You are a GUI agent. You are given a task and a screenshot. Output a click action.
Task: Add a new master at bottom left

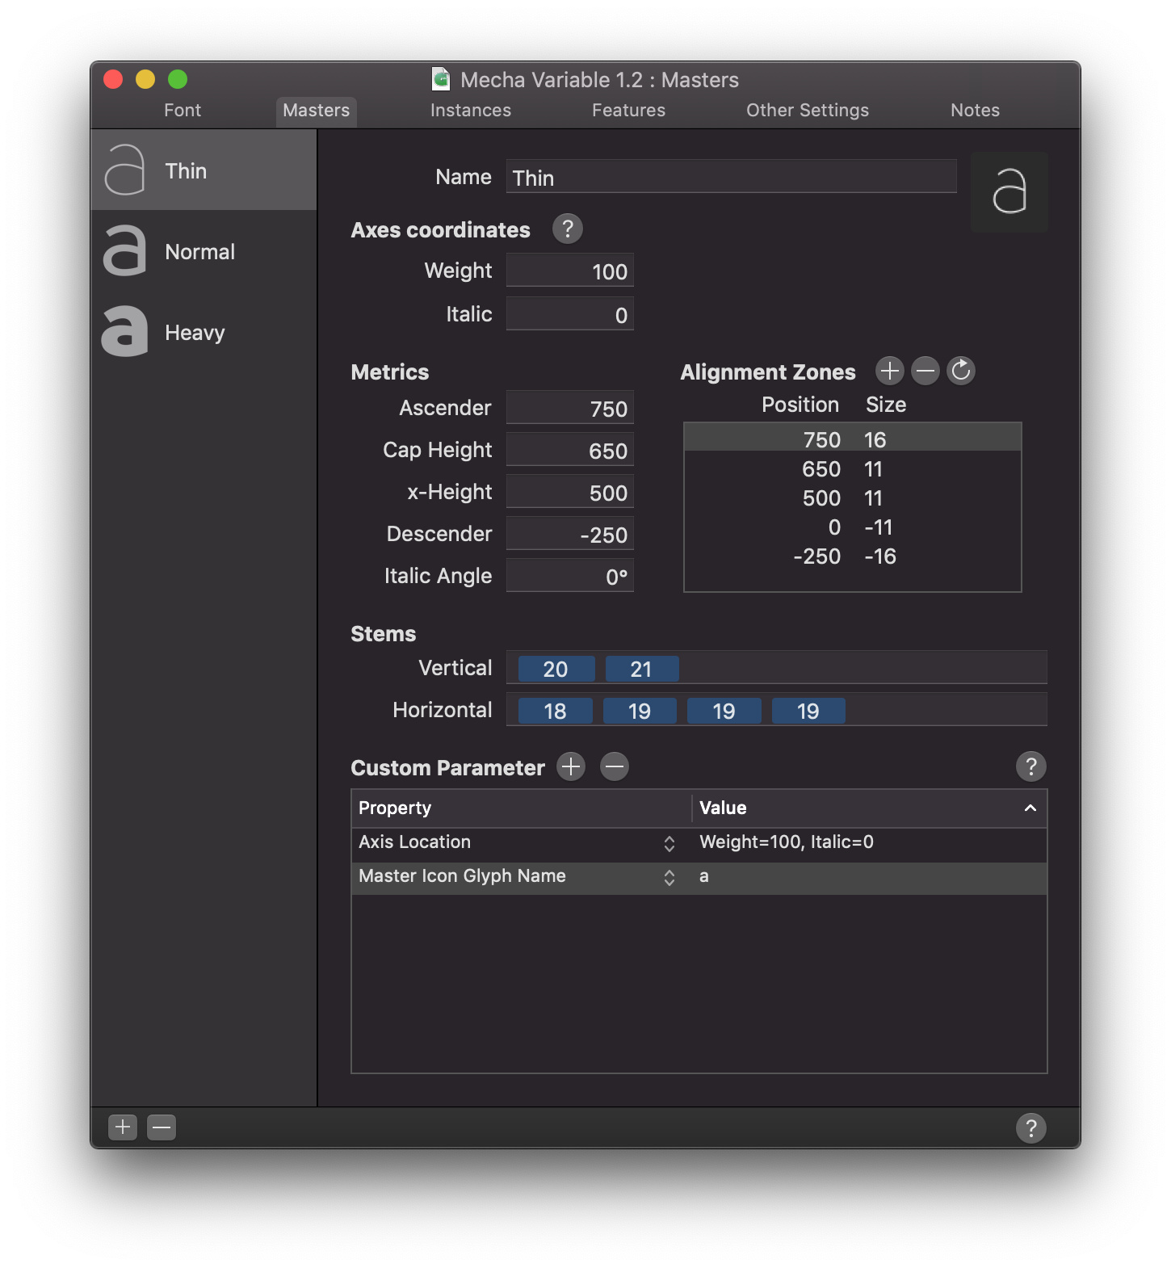123,1127
